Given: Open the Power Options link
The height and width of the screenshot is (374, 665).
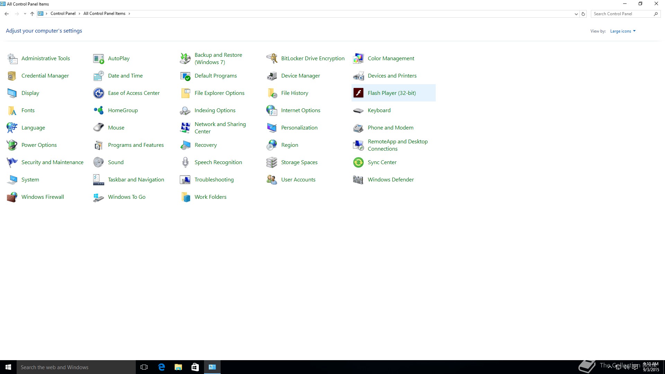Looking at the screenshot, I should (x=39, y=145).
